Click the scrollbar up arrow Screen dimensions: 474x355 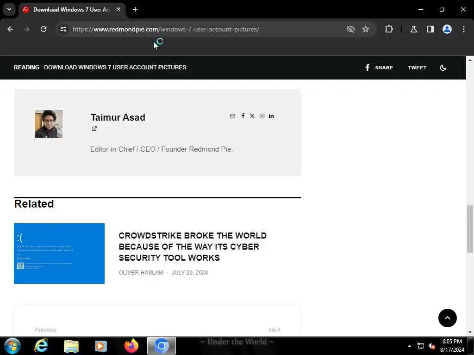[470, 60]
